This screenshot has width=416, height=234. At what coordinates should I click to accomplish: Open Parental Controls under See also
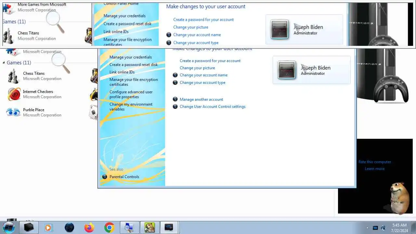point(124,177)
